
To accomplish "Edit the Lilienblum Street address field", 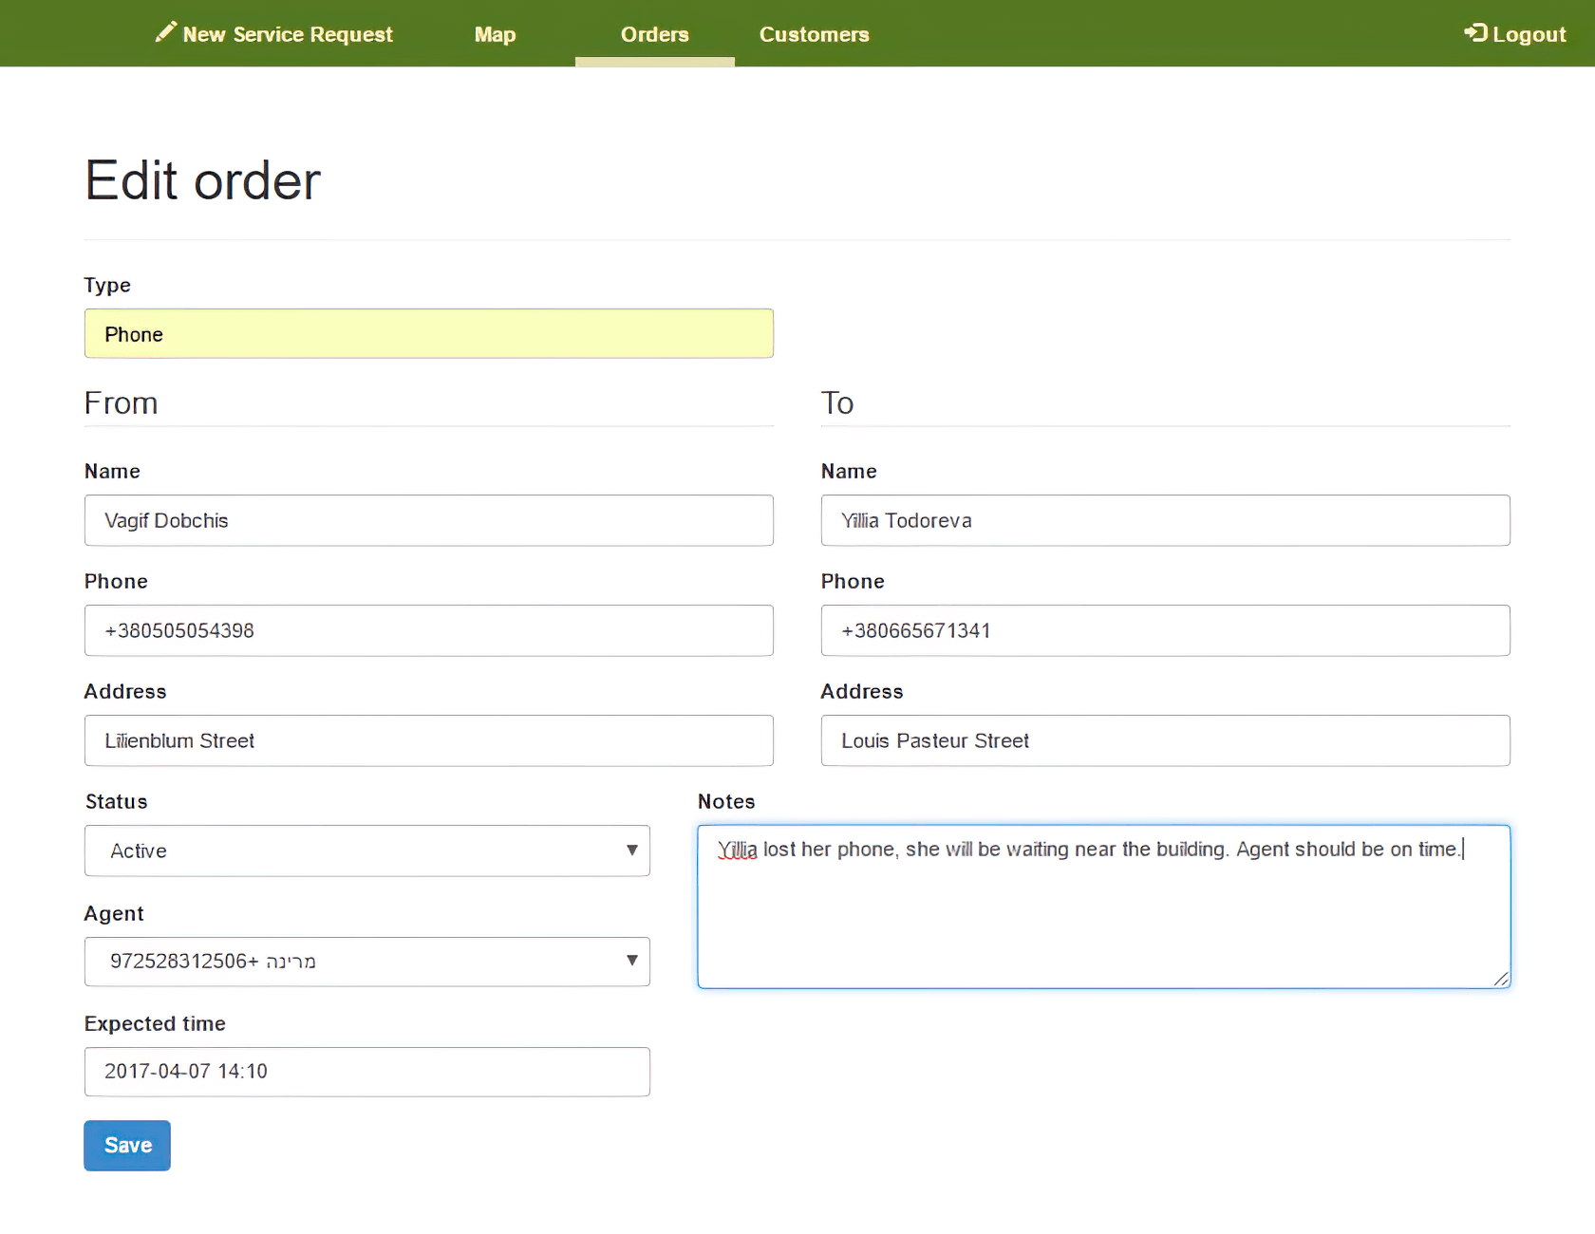I will (428, 740).
